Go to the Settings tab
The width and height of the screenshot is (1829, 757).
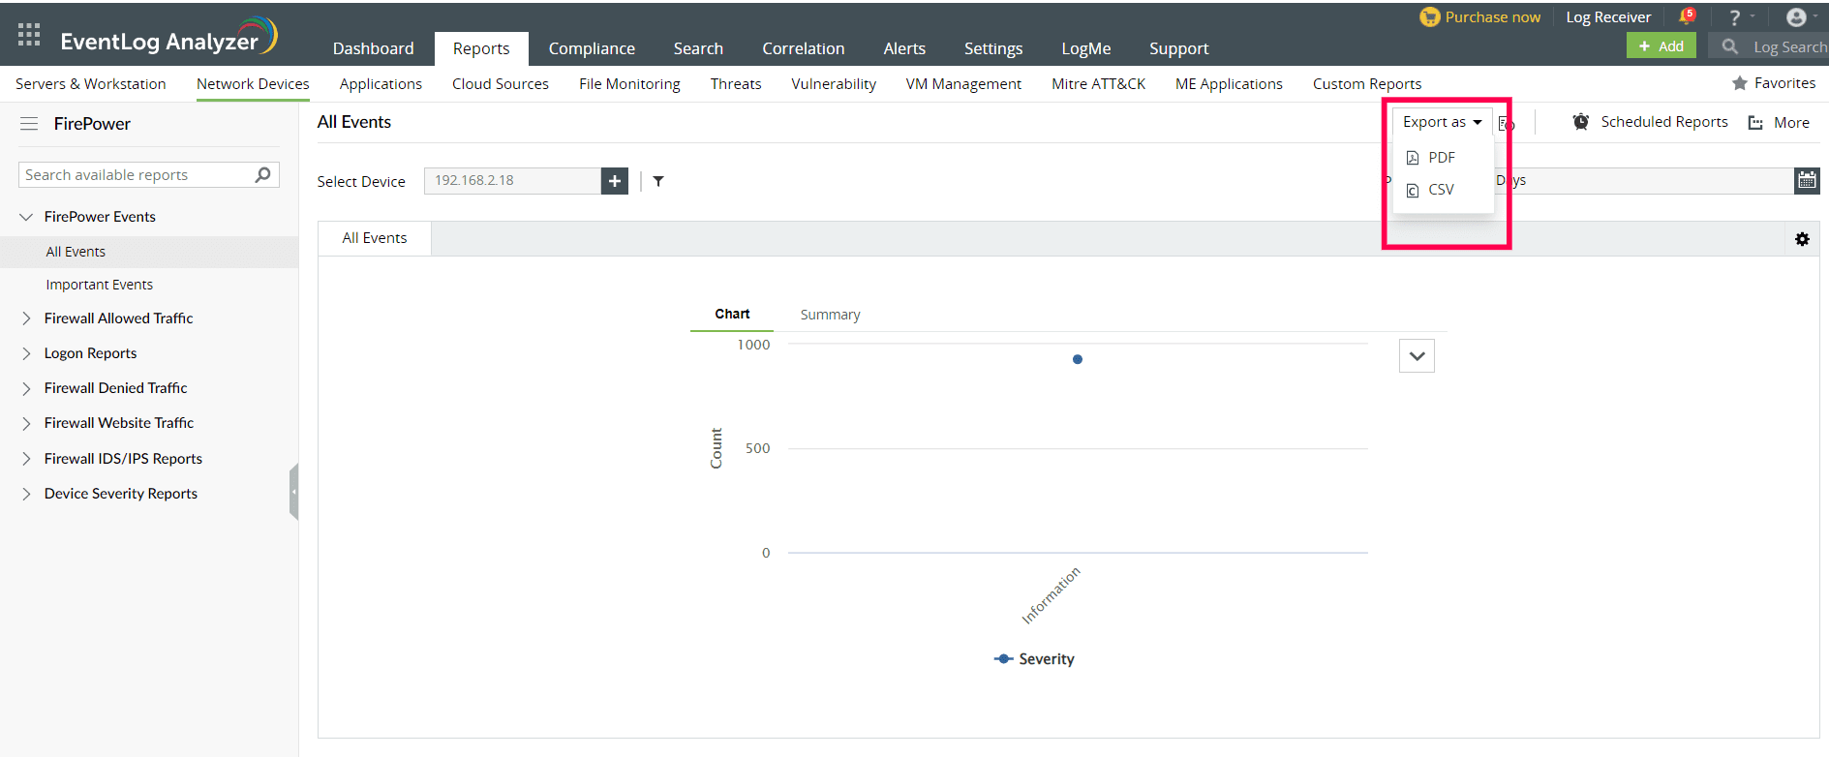click(993, 48)
